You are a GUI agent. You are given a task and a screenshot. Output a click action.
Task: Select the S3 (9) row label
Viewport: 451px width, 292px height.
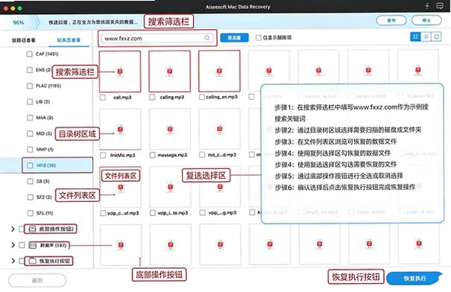tap(42, 181)
